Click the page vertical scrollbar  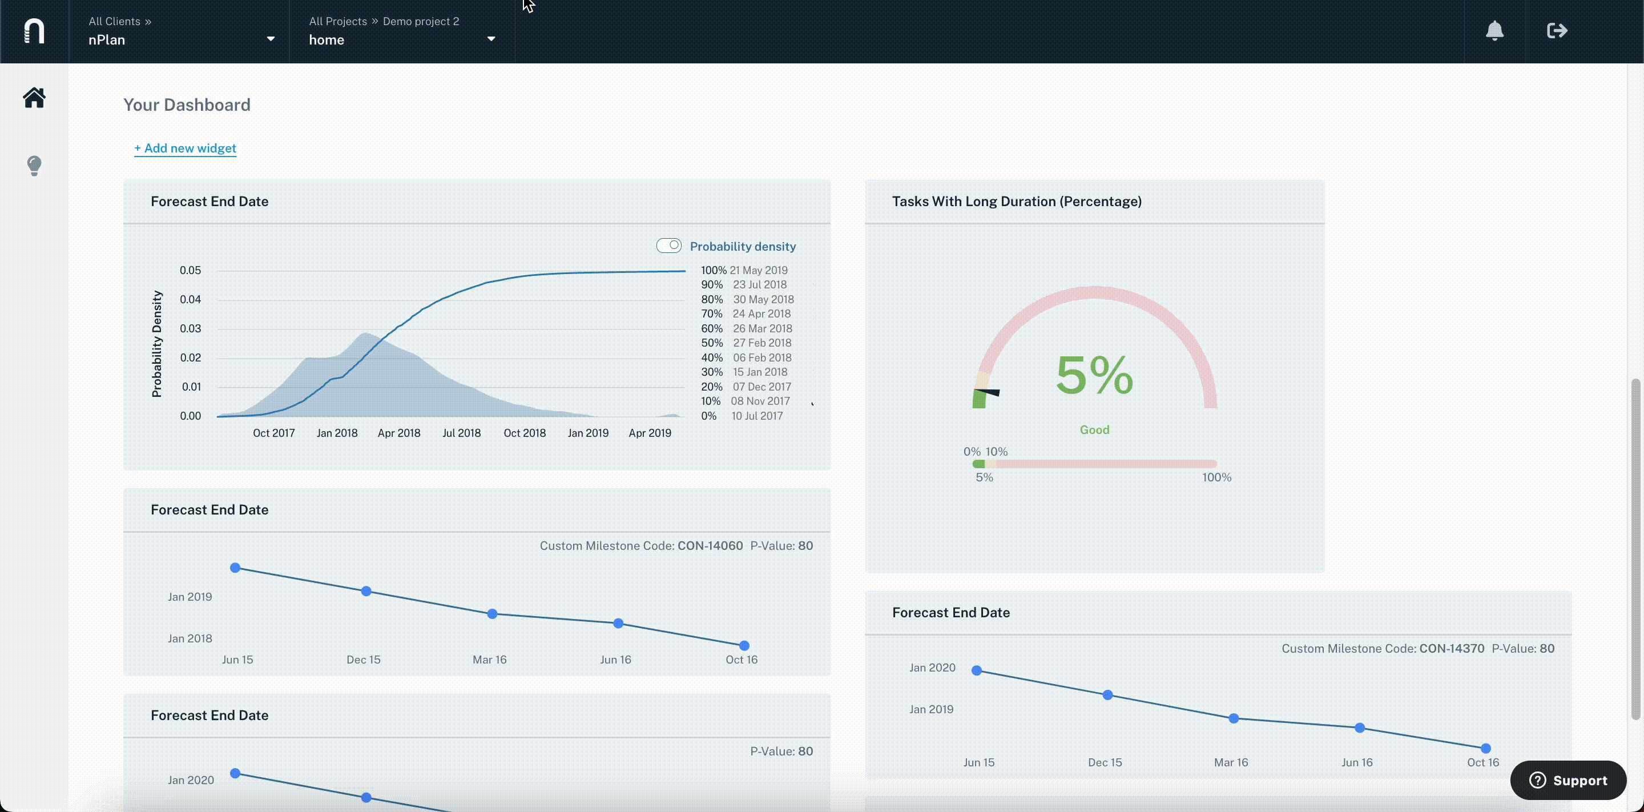coord(1635,549)
